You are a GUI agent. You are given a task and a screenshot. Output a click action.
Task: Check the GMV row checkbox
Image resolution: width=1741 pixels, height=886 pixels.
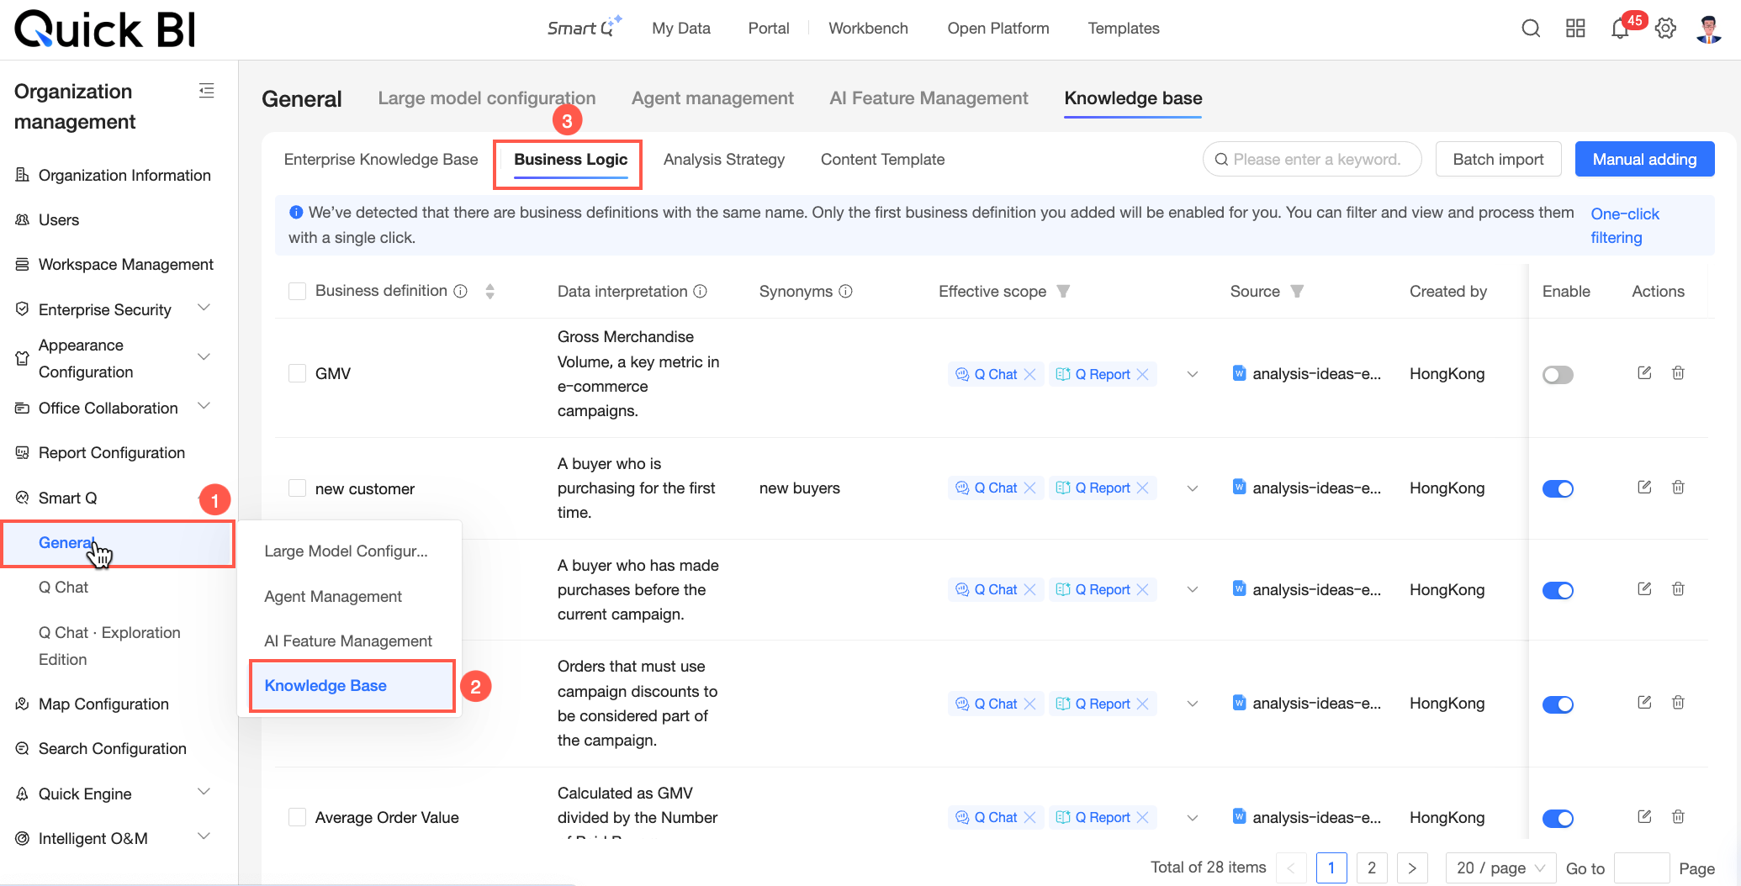(x=297, y=373)
